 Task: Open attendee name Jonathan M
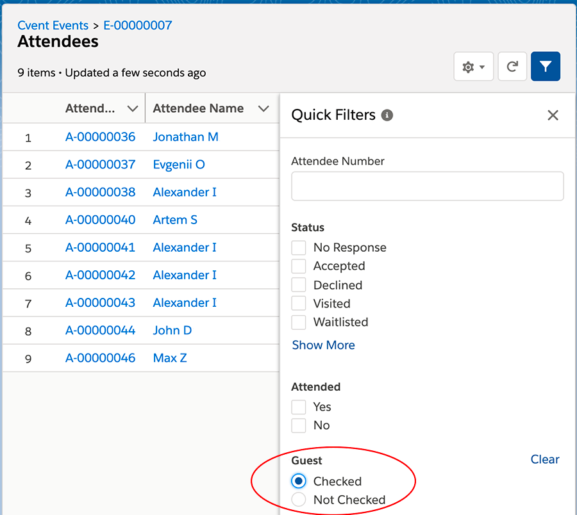(185, 137)
